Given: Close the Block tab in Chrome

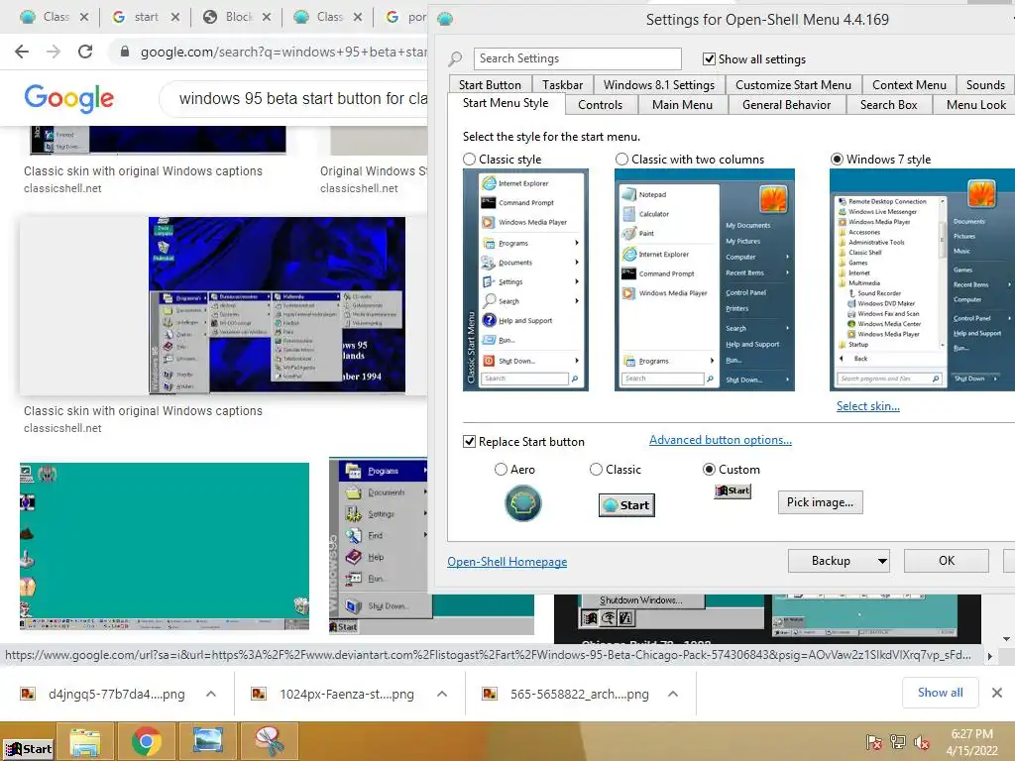Looking at the screenshot, I should pos(267,18).
